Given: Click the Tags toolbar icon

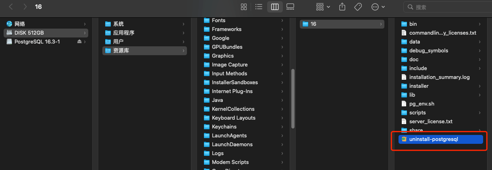Looking at the screenshot, I should pyautogui.click(x=357, y=7).
